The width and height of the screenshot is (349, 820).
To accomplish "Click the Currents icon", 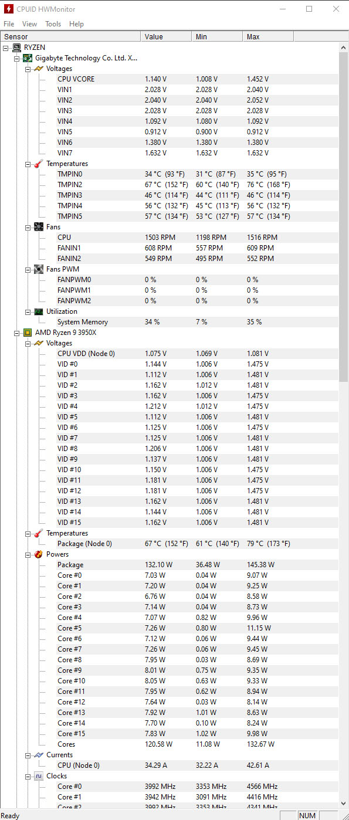I will (39, 755).
